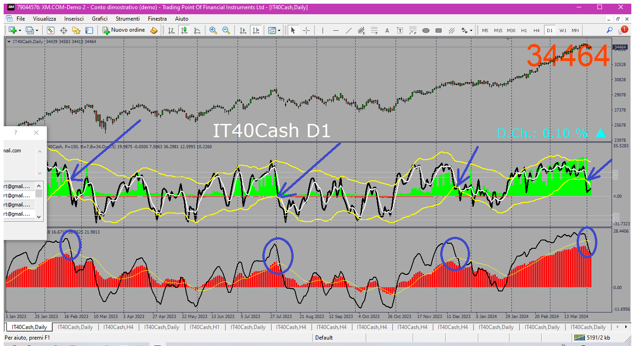Open the chat notifications icon
Viewport: 635px width, 346px height.
coord(623,30)
